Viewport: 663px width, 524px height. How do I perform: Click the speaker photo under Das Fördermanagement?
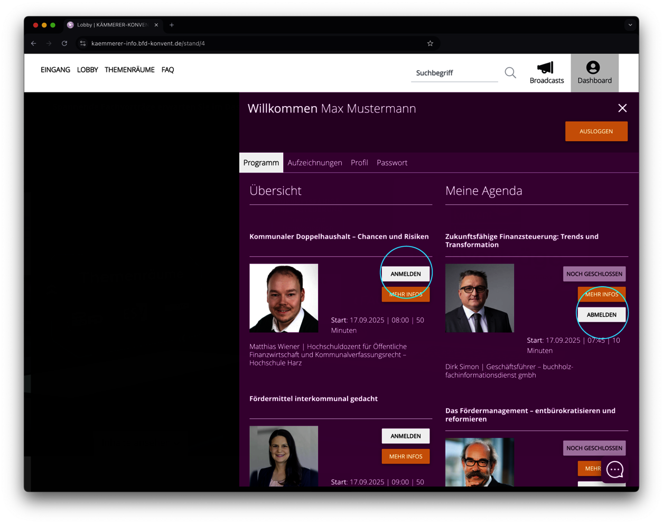coord(480,462)
